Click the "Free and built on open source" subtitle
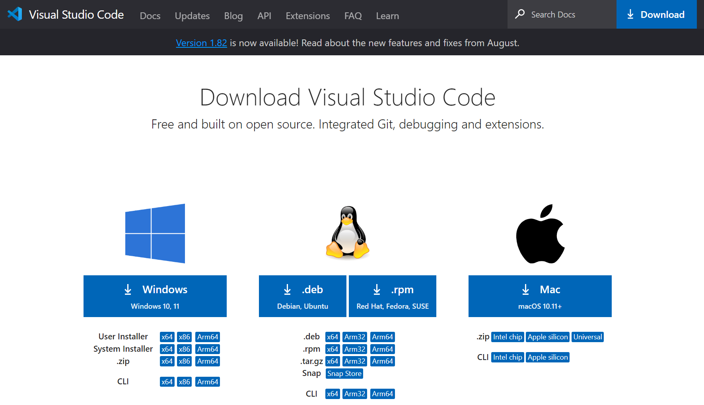 point(348,125)
